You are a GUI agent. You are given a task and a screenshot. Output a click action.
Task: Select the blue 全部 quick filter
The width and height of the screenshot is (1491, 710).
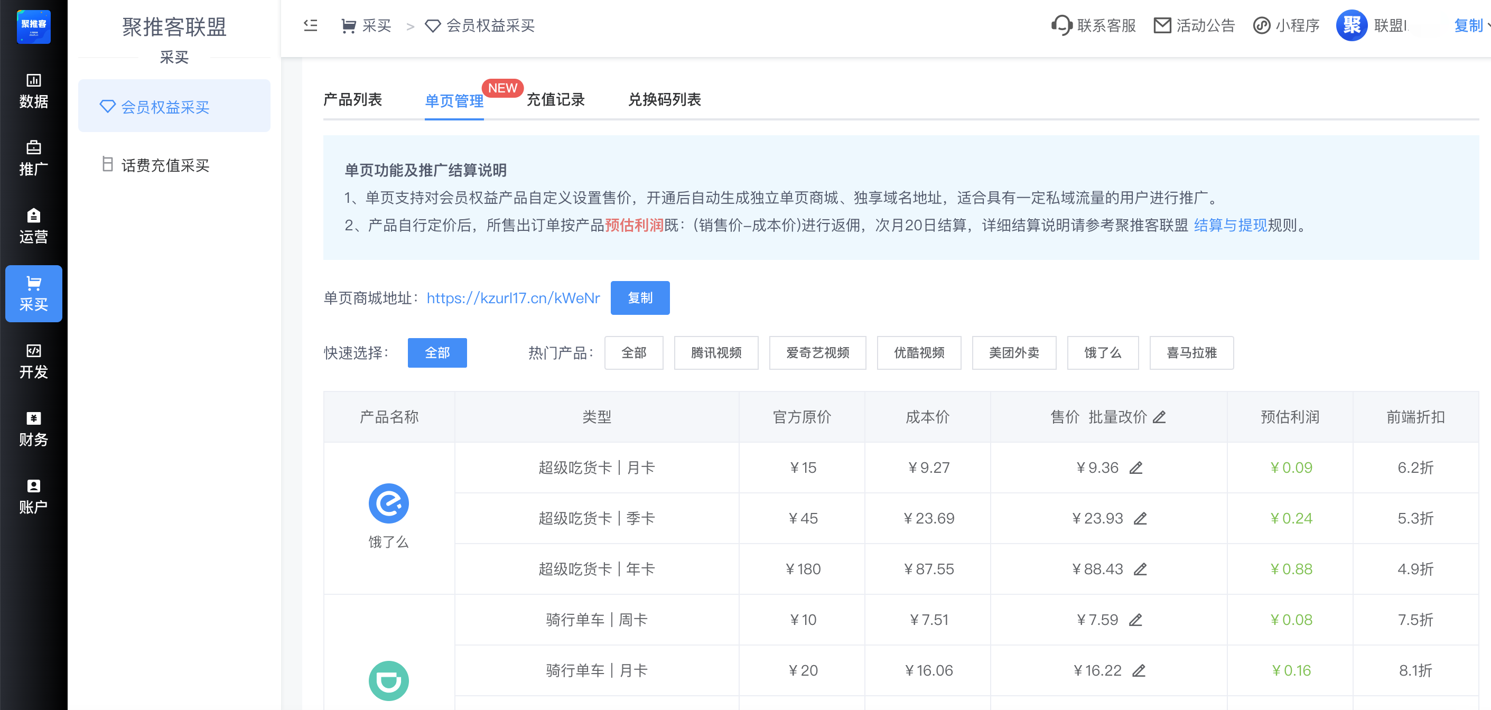[437, 352]
